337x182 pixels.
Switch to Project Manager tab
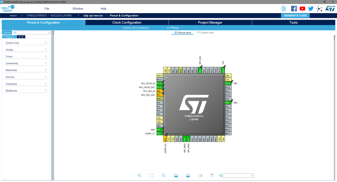pyautogui.click(x=210, y=23)
